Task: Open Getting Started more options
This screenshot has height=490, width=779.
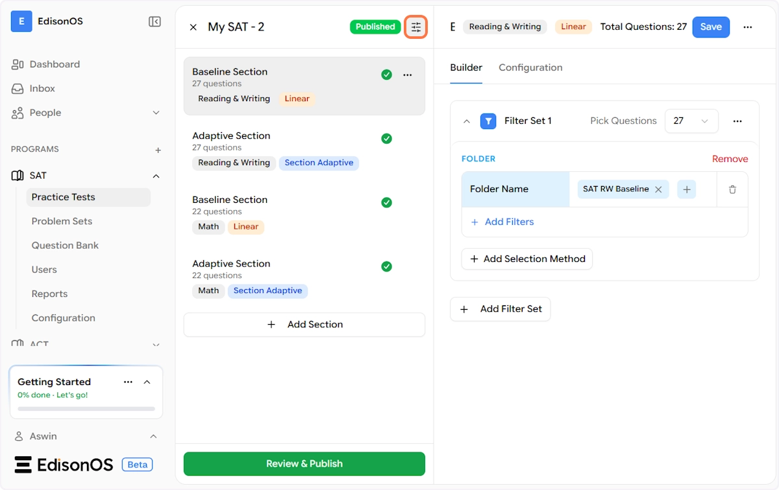Action: (x=128, y=382)
